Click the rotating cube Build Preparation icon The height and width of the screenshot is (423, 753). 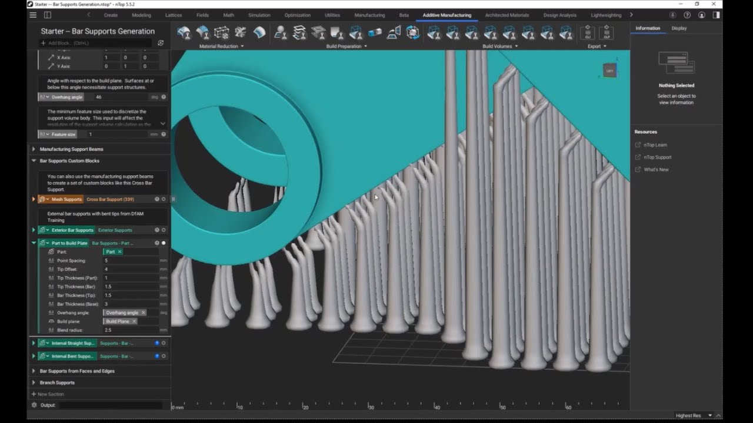413,33
